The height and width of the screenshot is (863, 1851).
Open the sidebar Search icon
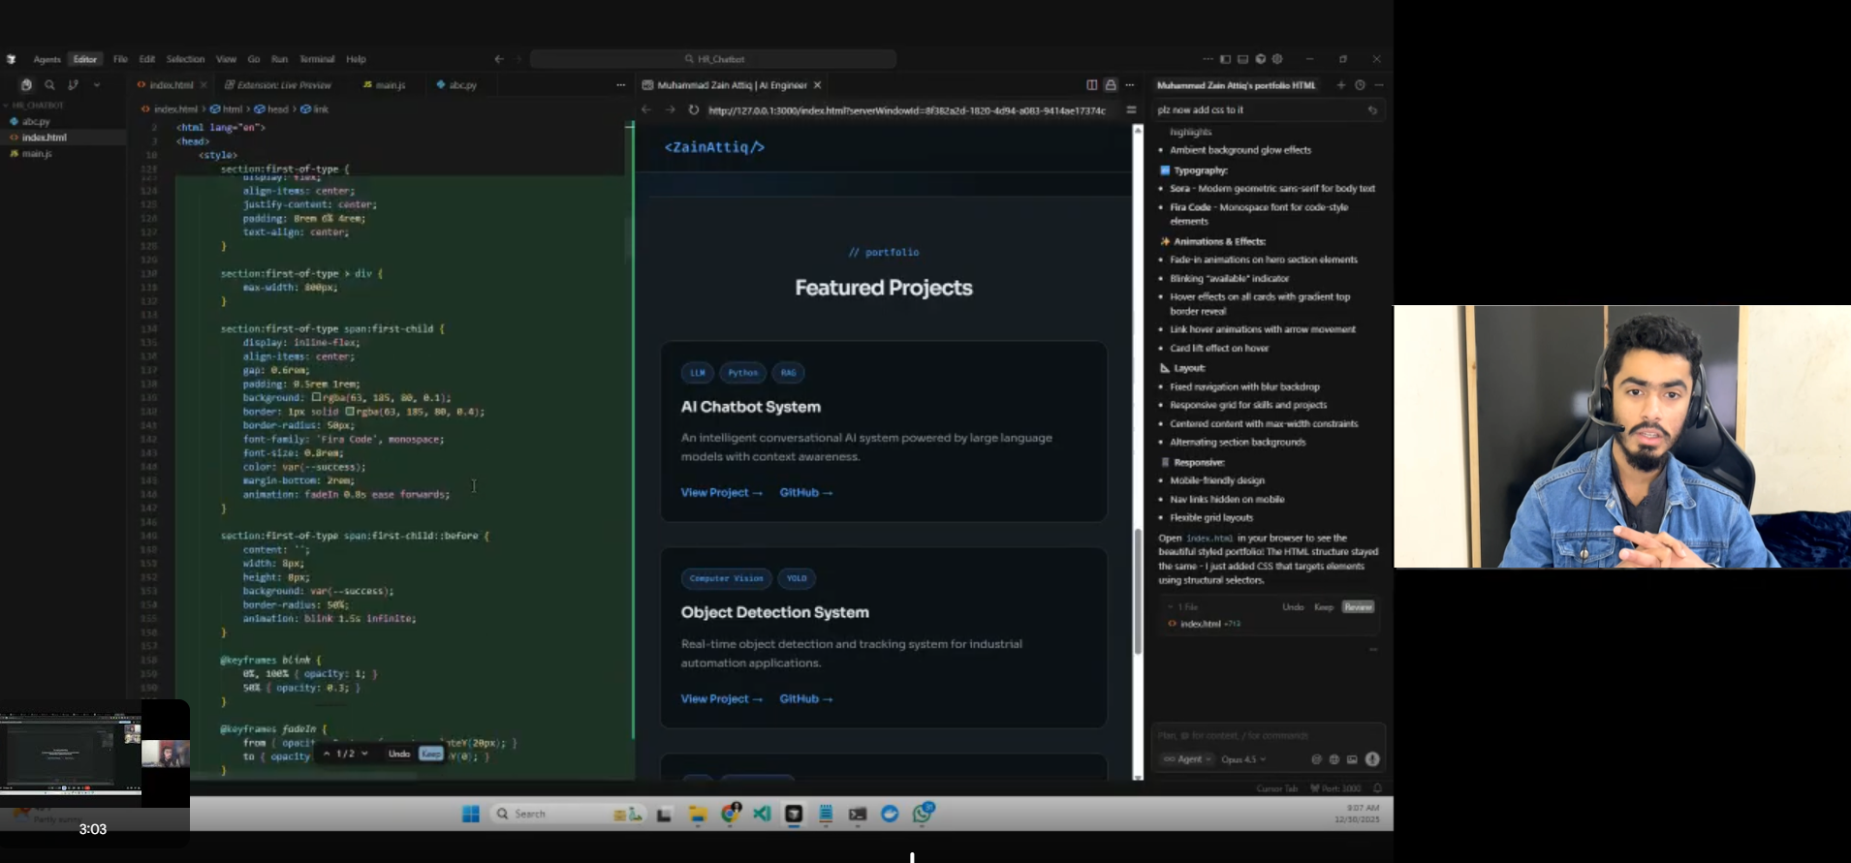pos(49,85)
